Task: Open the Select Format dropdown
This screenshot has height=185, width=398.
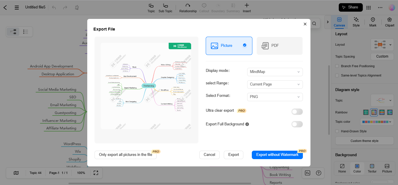Action: (275, 97)
